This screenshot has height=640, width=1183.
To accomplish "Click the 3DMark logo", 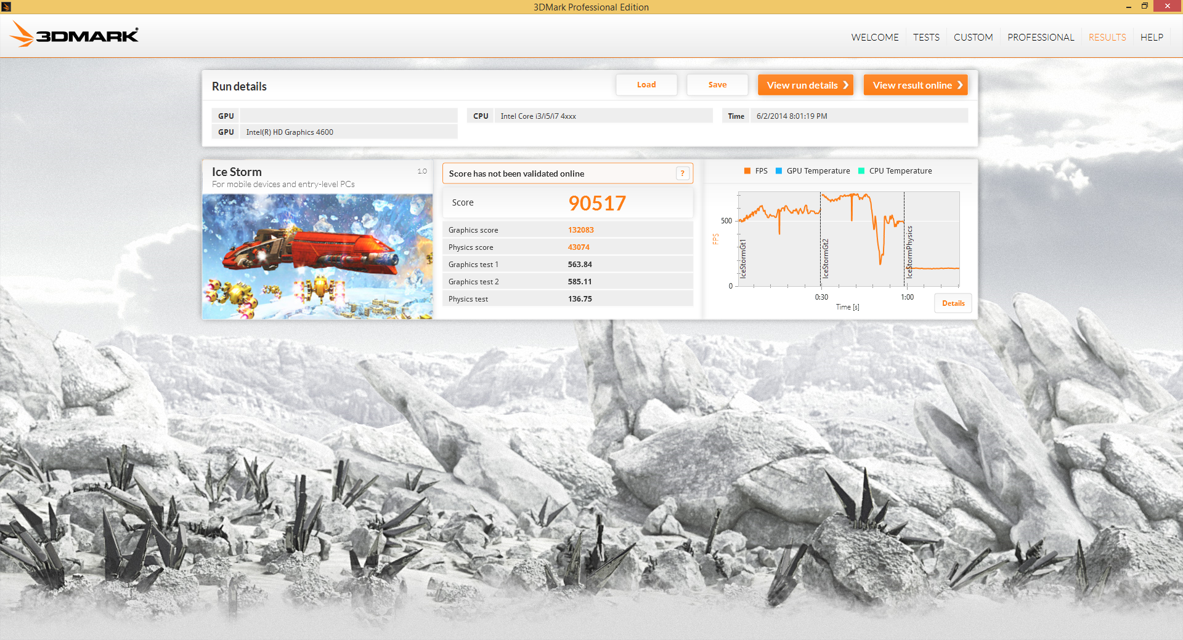I will (x=74, y=34).
